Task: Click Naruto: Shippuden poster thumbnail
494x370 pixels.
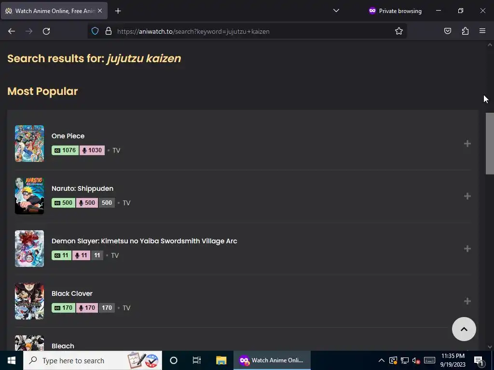Action: (x=29, y=196)
